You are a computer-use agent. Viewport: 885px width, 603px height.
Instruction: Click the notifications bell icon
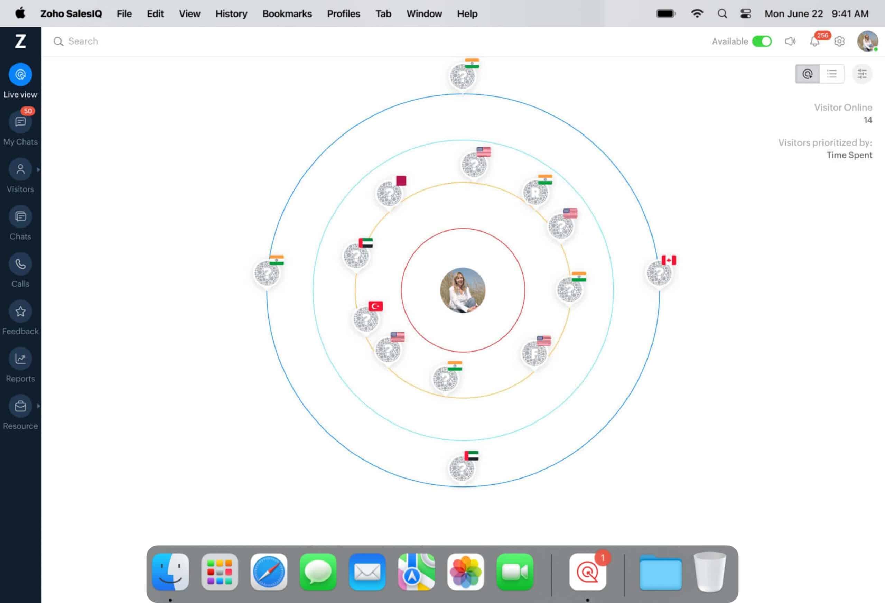[814, 41]
